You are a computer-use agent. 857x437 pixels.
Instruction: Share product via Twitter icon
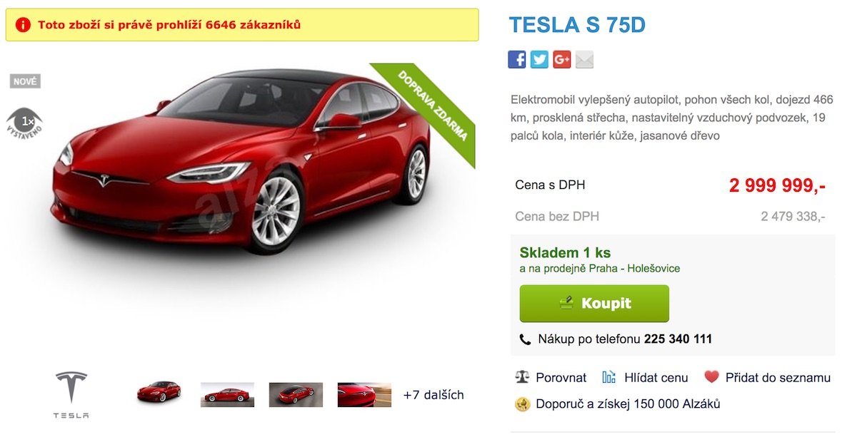[540, 60]
